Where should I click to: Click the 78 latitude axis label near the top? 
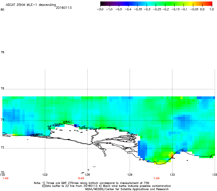[x=2, y=52]
